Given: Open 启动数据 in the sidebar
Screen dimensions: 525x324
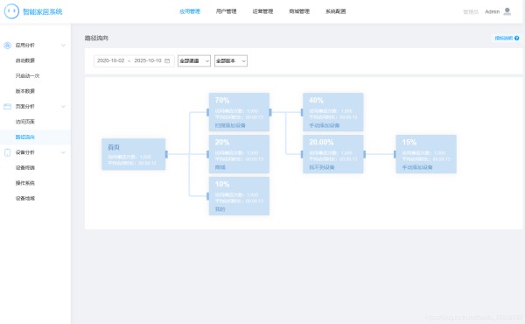Looking at the screenshot, I should tap(25, 60).
